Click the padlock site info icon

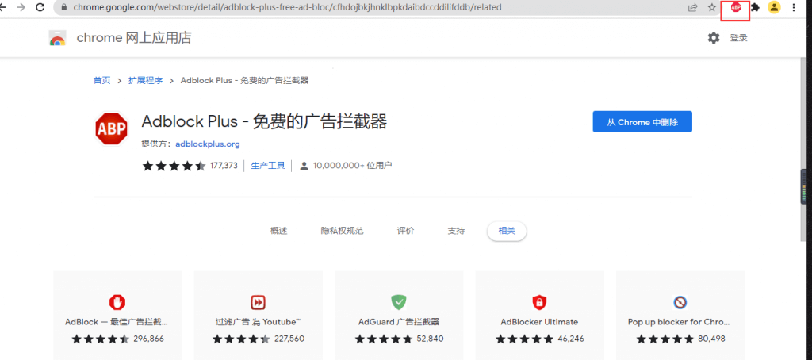[64, 8]
